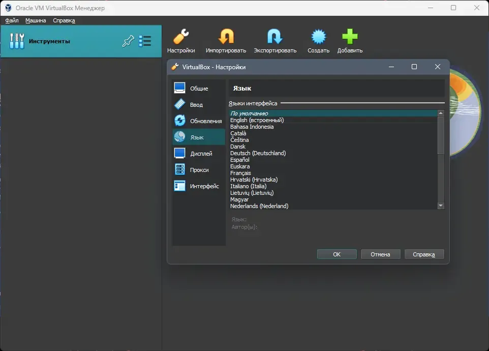Switch to the Общие settings category
The width and height of the screenshot is (489, 351).
coord(199,89)
